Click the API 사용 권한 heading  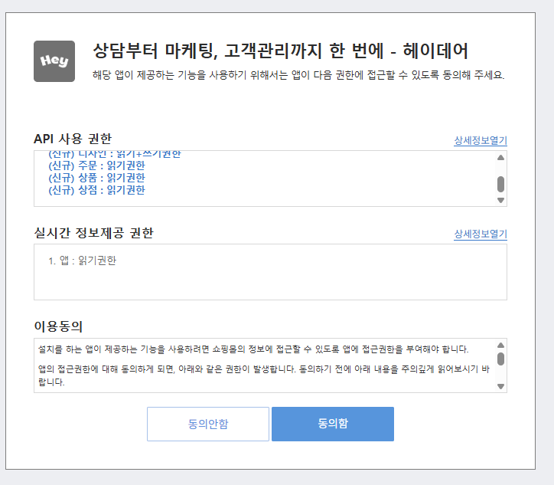tap(73, 139)
